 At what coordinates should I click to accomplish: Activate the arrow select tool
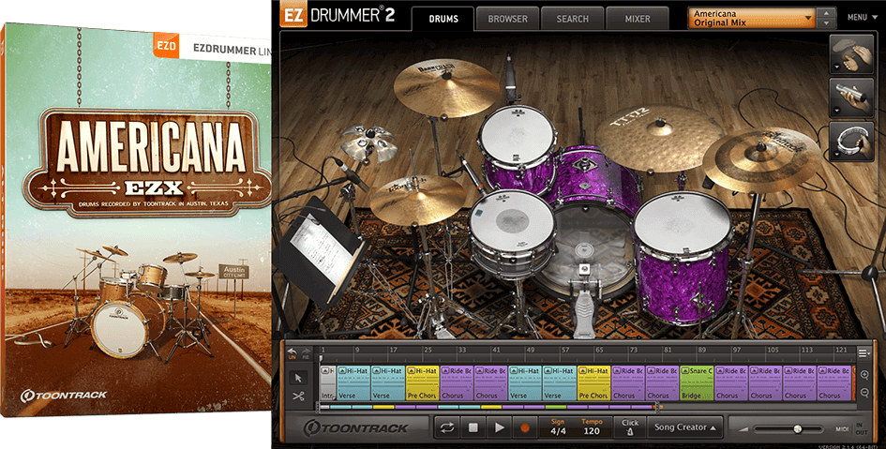(299, 378)
